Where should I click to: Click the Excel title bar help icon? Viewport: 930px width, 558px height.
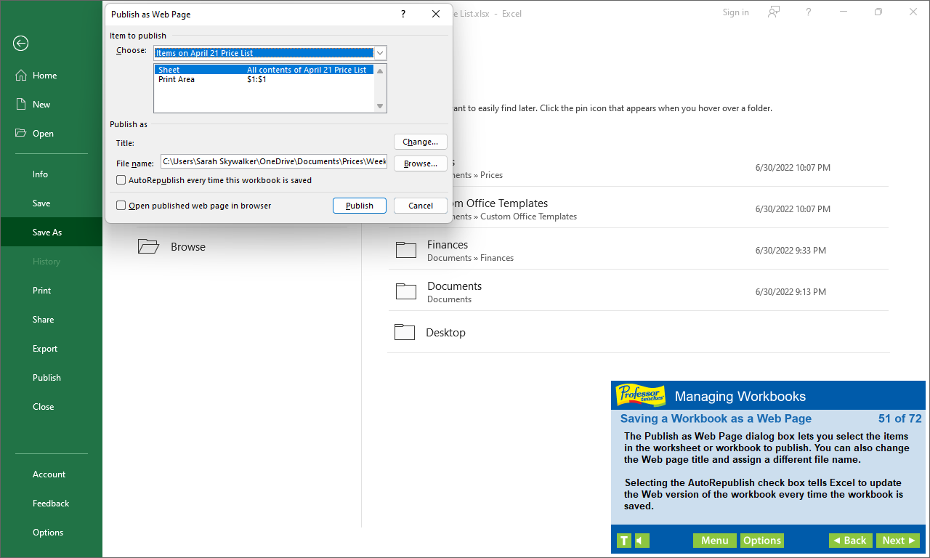[809, 12]
